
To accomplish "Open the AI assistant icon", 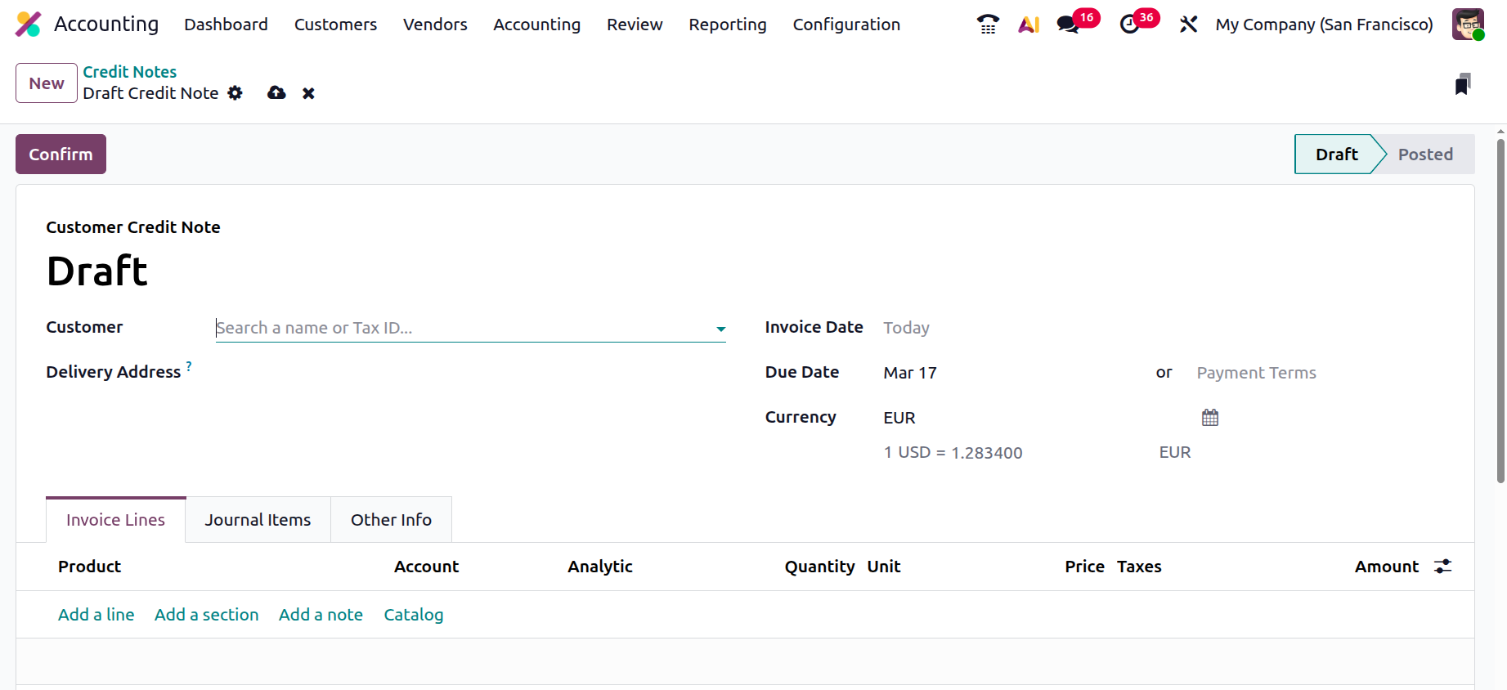I will point(1029,25).
